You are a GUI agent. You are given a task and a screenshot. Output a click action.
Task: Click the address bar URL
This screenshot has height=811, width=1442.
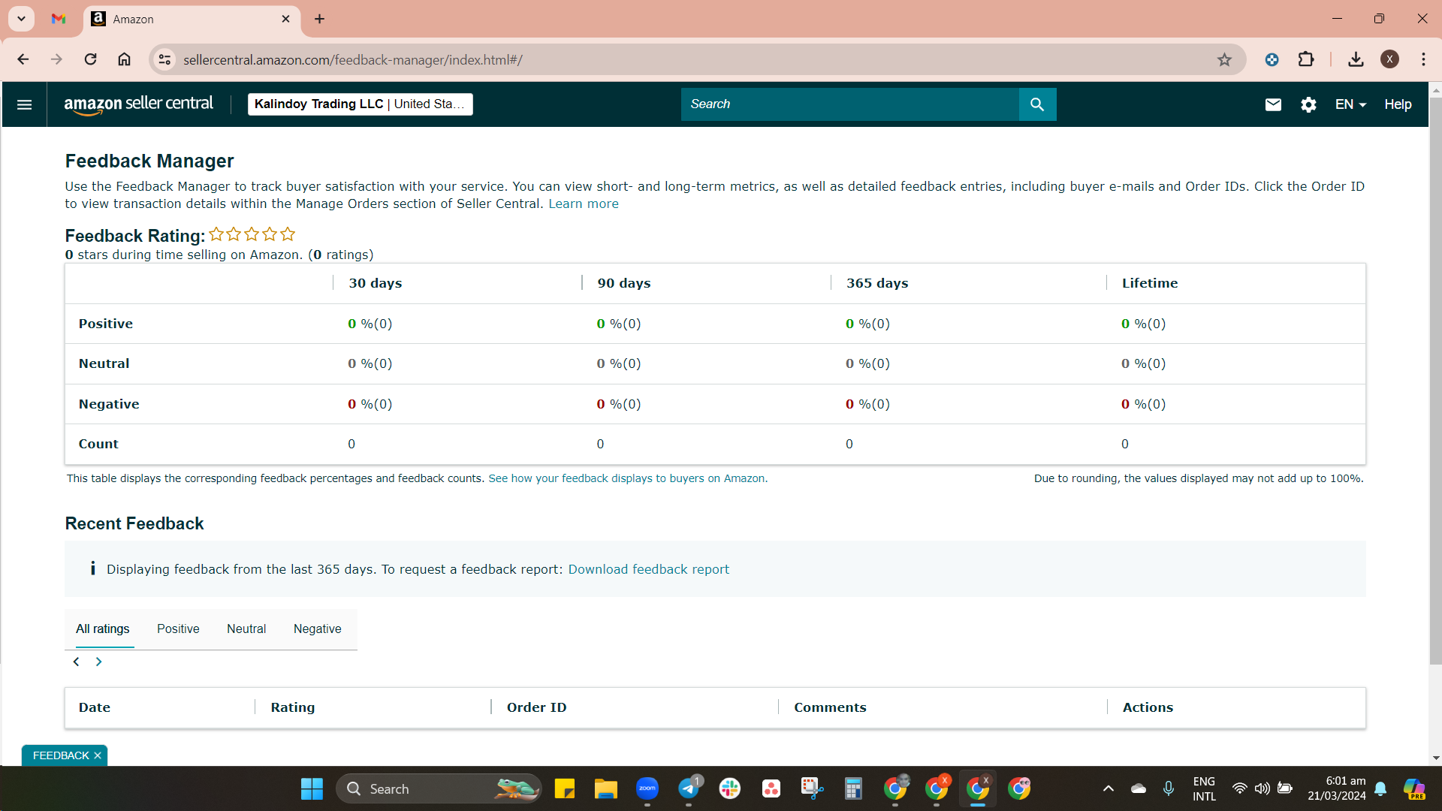coord(352,60)
